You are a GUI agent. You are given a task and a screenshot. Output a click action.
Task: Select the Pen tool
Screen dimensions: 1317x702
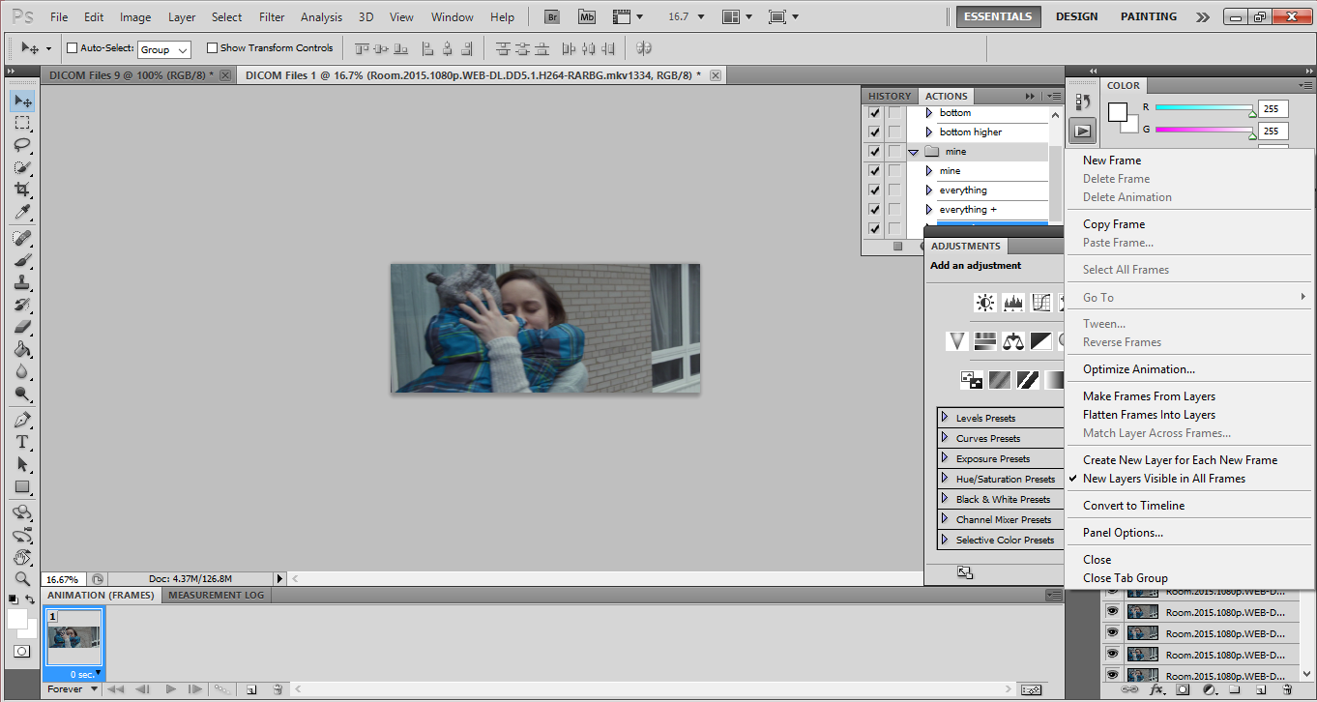(x=22, y=421)
